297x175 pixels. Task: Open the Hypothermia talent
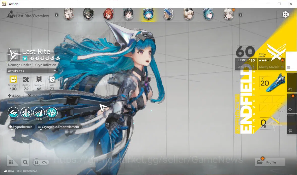(21, 127)
